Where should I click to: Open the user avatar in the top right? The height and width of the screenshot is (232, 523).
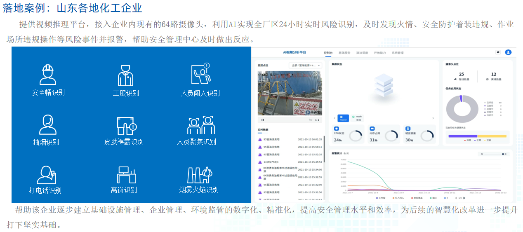508,52
